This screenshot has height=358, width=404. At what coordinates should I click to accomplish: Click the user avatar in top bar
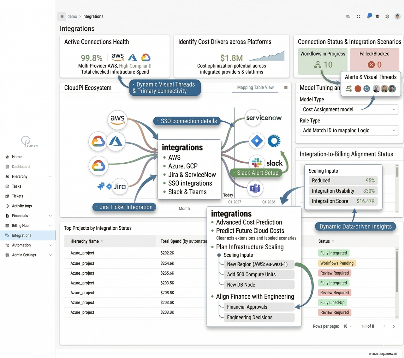point(397,16)
